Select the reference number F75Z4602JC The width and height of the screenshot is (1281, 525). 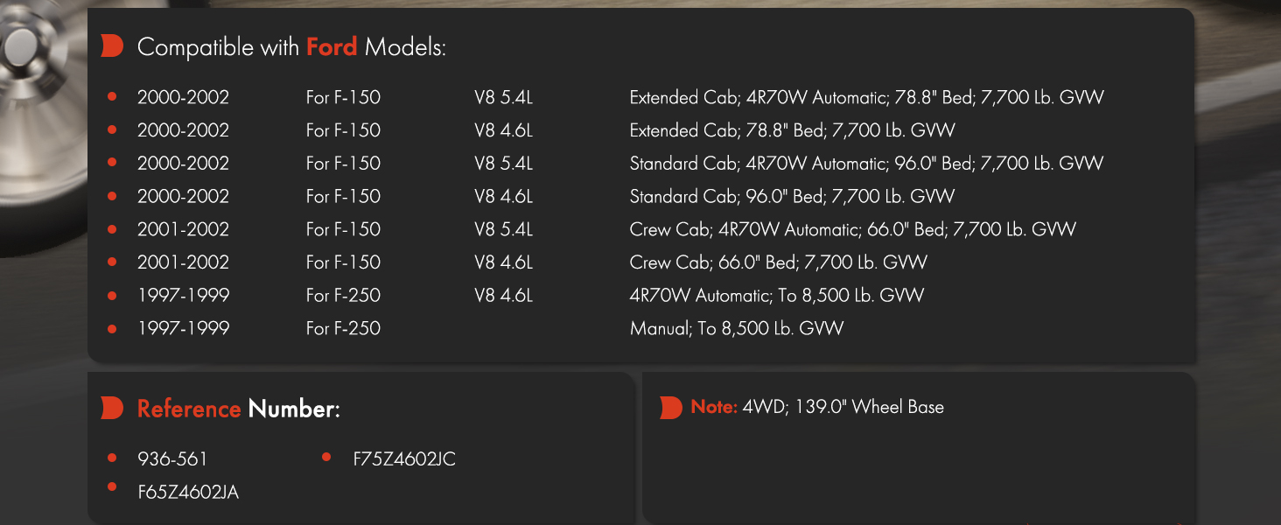pyautogui.click(x=404, y=458)
